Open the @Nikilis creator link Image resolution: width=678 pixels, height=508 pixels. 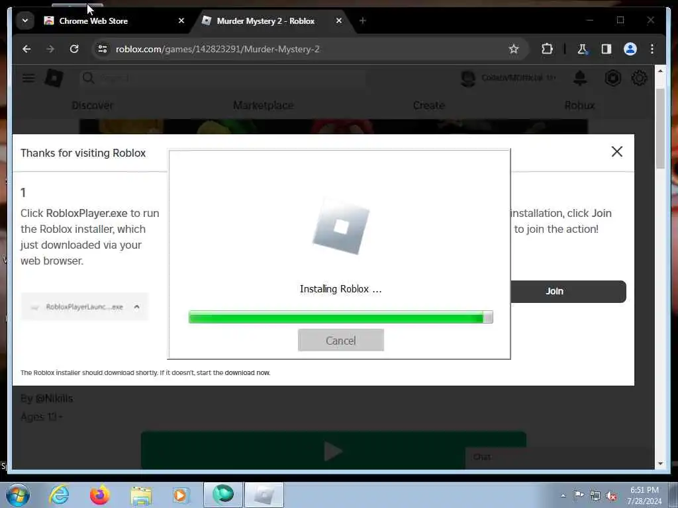coord(54,398)
